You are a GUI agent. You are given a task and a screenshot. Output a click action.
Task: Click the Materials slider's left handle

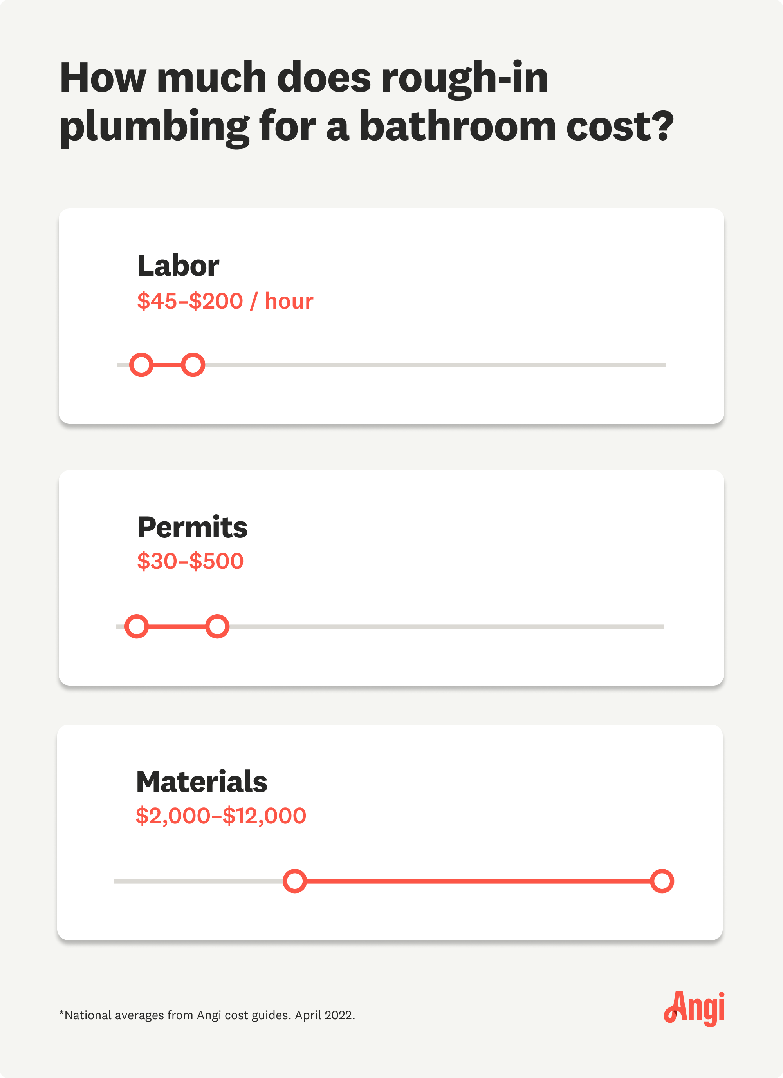pyautogui.click(x=294, y=881)
